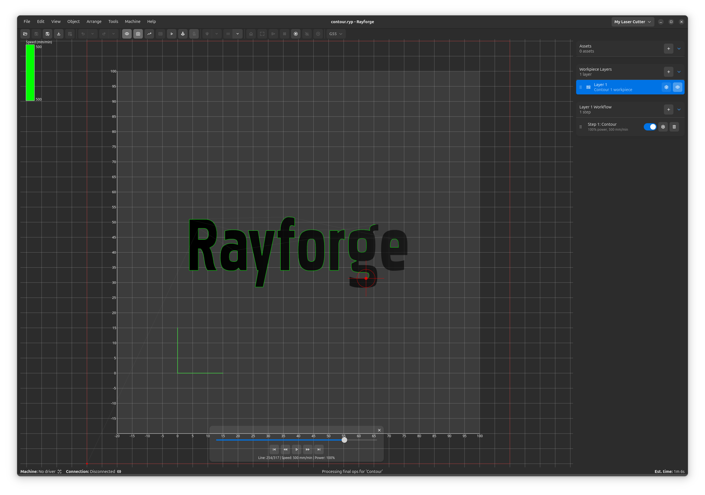Add a step to Layer 1 Workflow
The image size is (705, 495).
[x=668, y=110]
